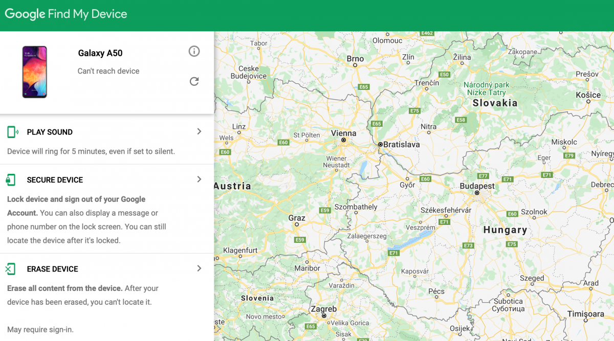This screenshot has width=614, height=341.
Task: Click Vienna city marker on map
Action: 344,140
